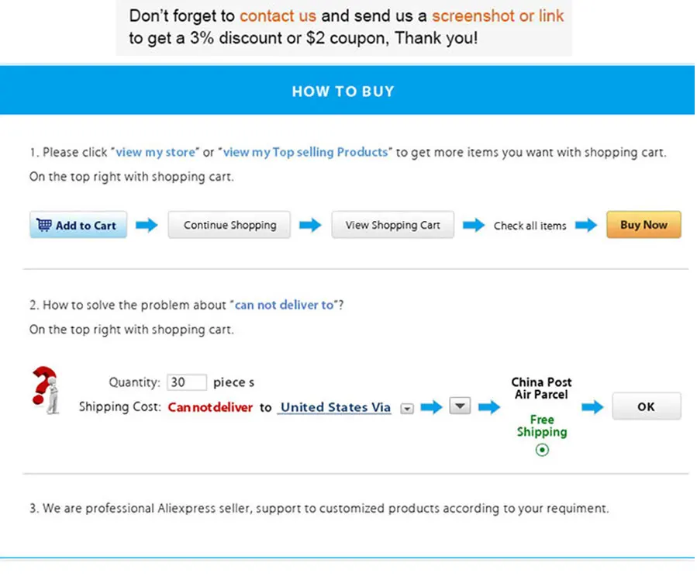
Task: Click the Quantity input field showing 30
Action: (x=187, y=382)
